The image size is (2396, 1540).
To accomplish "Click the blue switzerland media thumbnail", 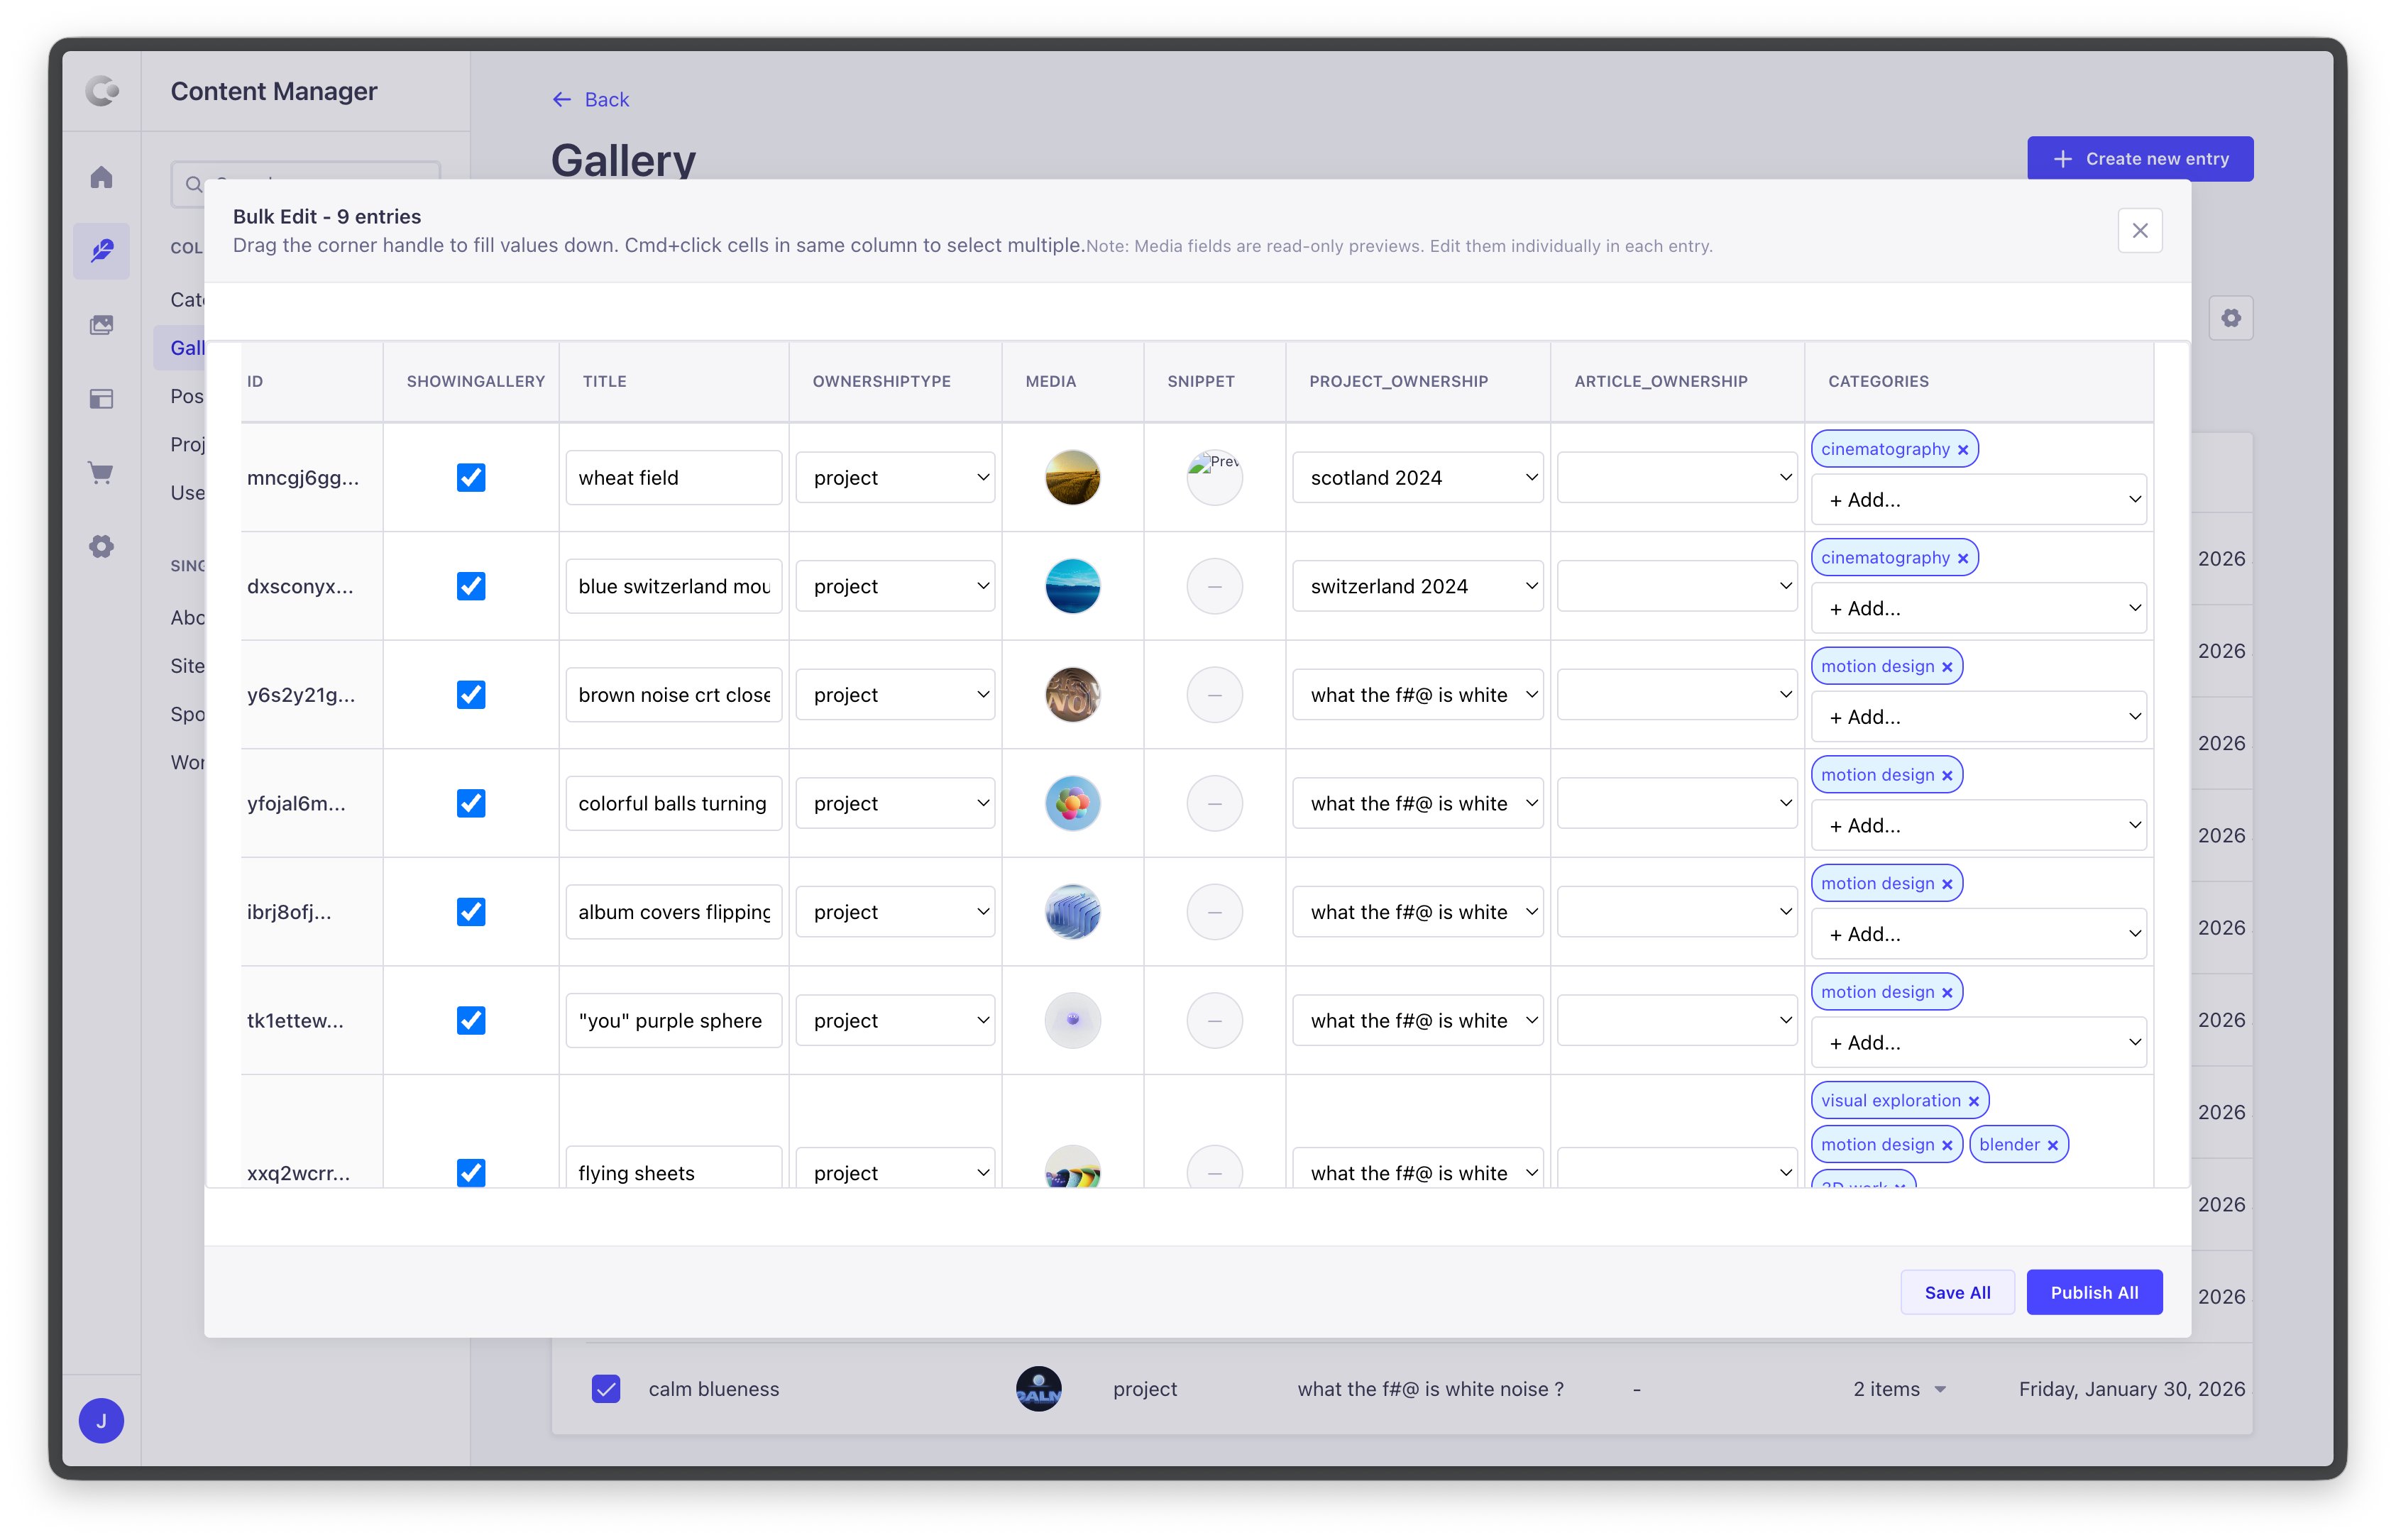I will pyautogui.click(x=1072, y=587).
